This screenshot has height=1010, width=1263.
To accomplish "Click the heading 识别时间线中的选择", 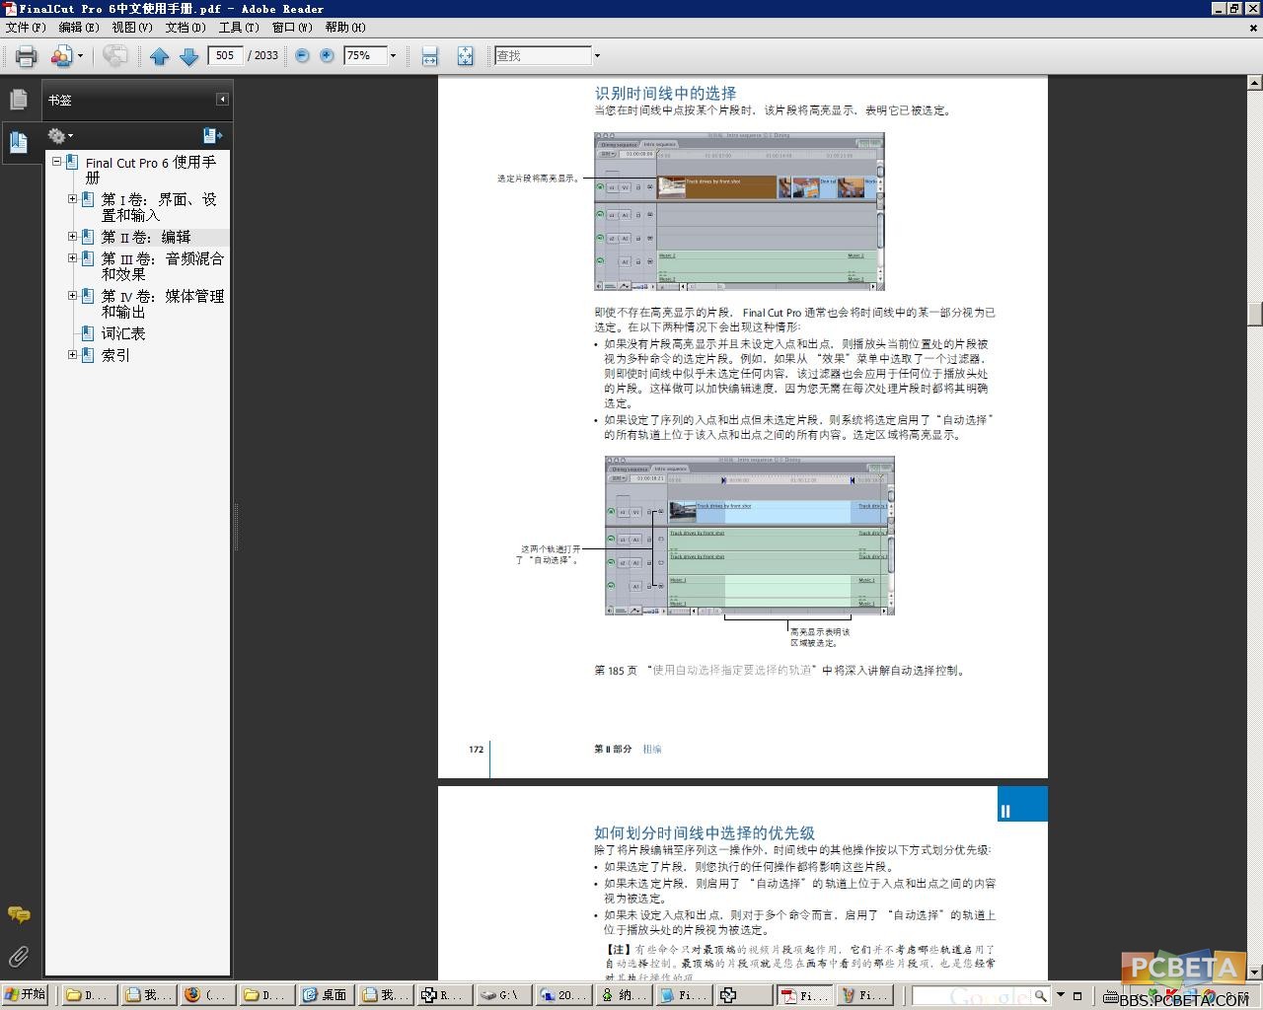I will (665, 94).
